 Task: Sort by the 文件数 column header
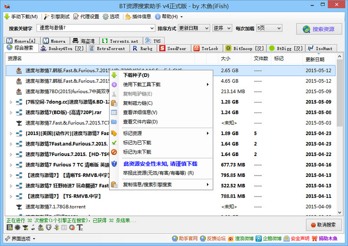(x=261, y=59)
